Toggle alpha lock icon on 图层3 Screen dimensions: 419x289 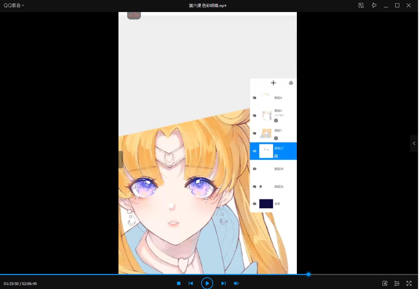[276, 121]
